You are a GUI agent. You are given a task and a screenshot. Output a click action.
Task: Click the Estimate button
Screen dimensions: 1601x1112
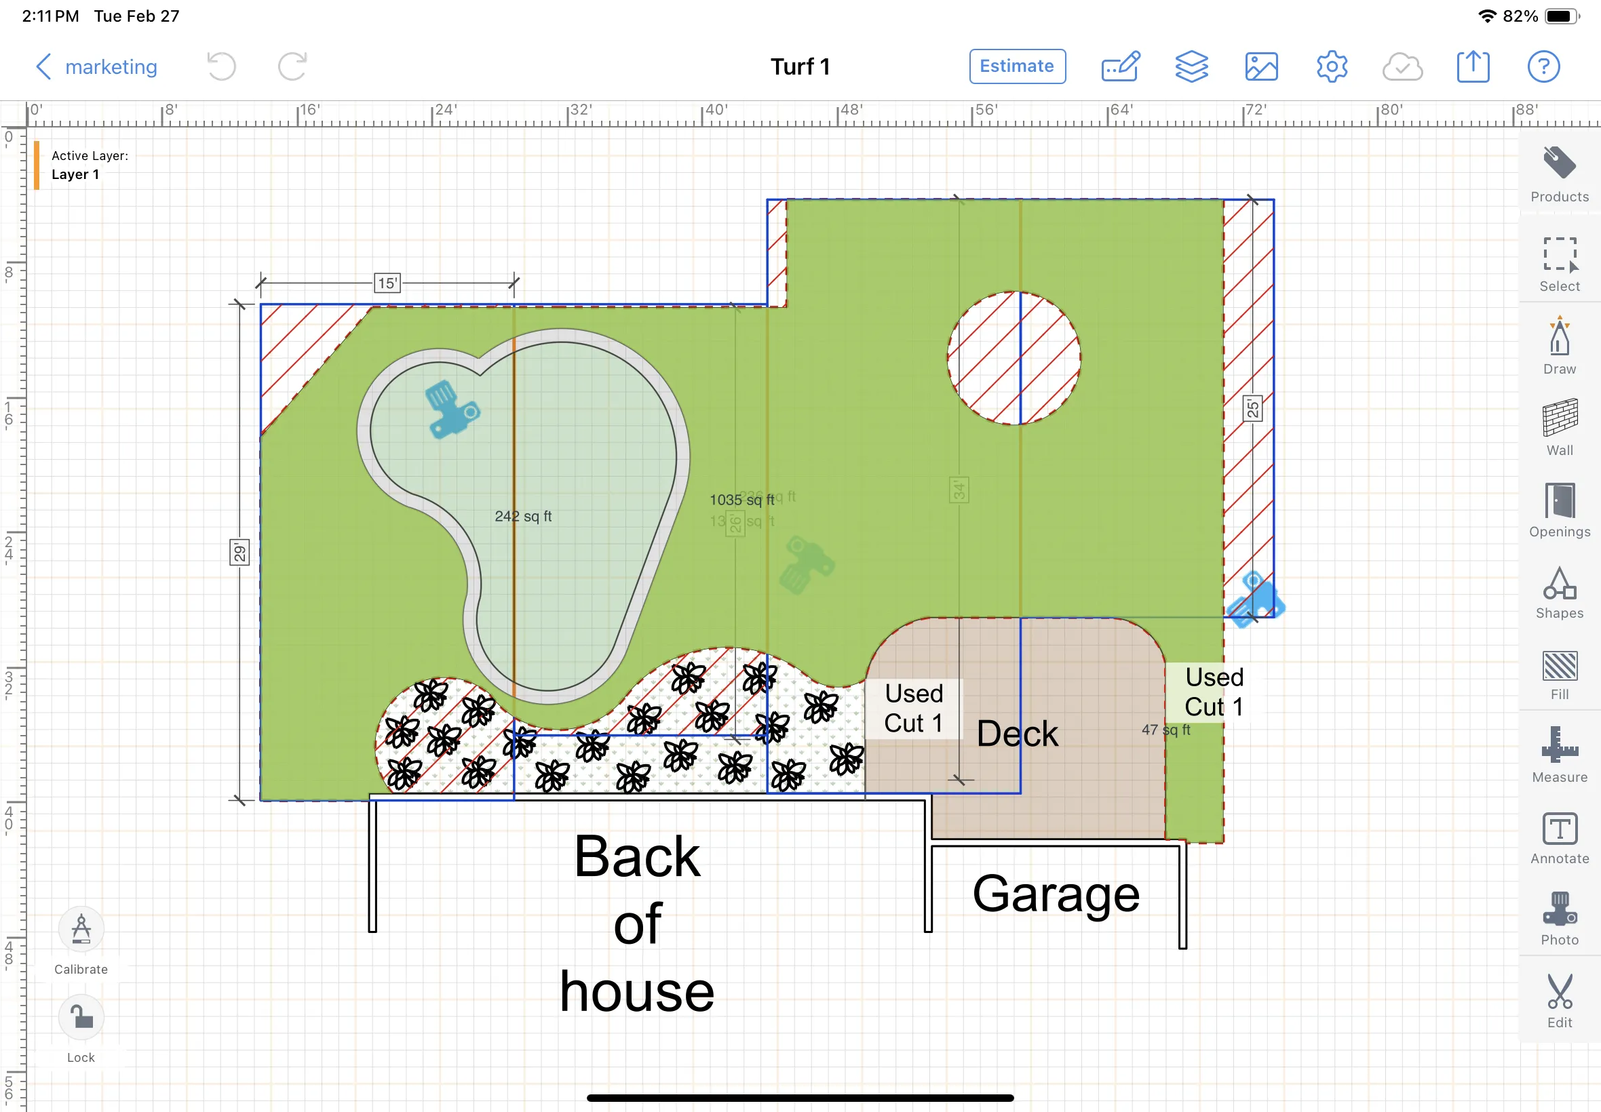click(x=1017, y=67)
